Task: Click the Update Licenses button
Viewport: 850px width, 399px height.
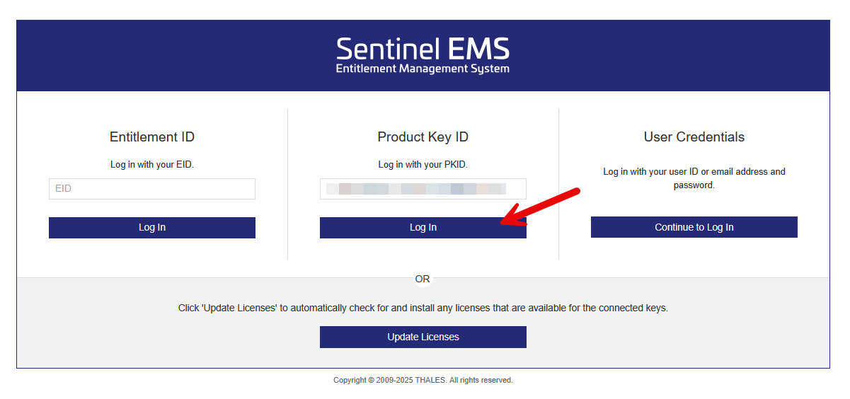Action: point(423,337)
